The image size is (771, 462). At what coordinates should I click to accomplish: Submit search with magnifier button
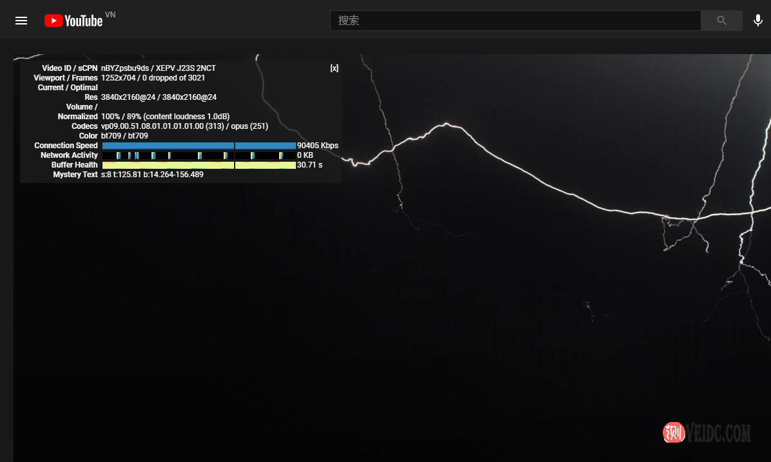click(x=721, y=21)
